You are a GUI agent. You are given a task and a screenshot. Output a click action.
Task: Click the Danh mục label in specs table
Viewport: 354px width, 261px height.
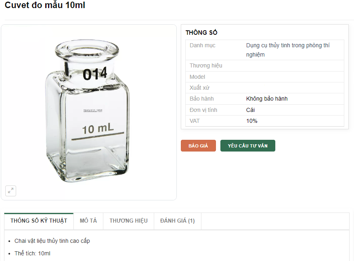pos(202,45)
